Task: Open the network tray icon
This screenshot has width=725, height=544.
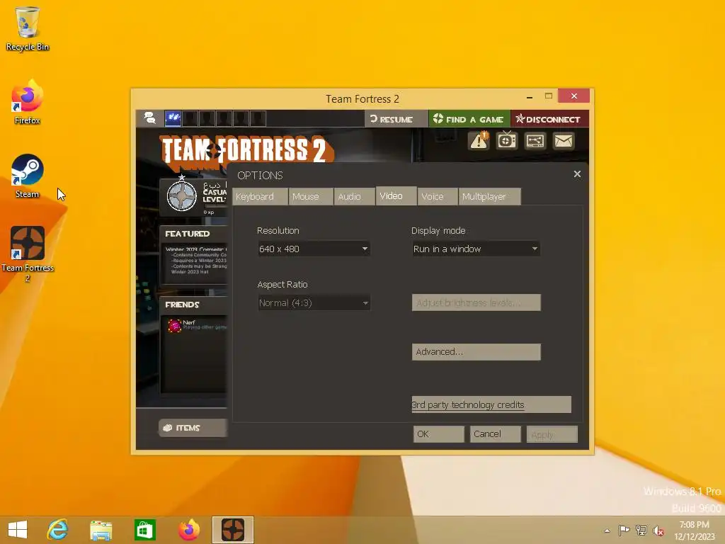Action: click(x=641, y=530)
